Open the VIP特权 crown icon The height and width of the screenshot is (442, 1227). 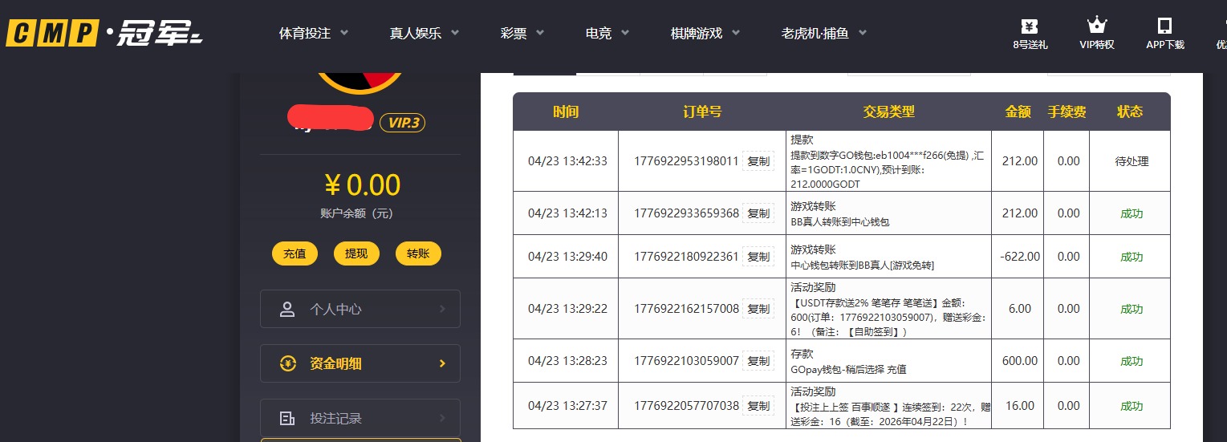point(1096,26)
